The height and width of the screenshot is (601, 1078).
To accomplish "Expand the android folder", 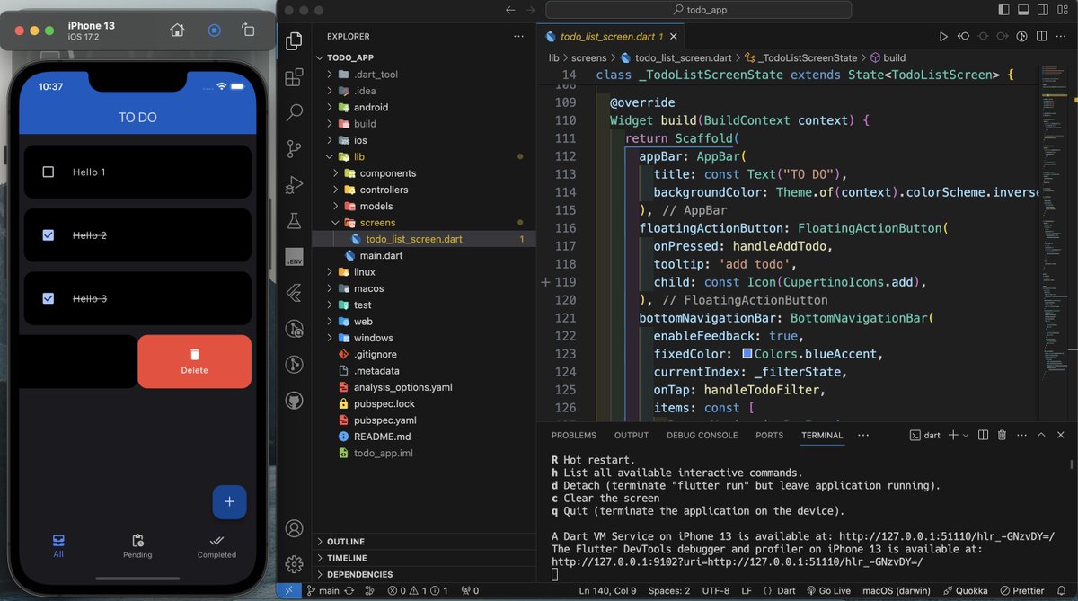I will pyautogui.click(x=423, y=107).
